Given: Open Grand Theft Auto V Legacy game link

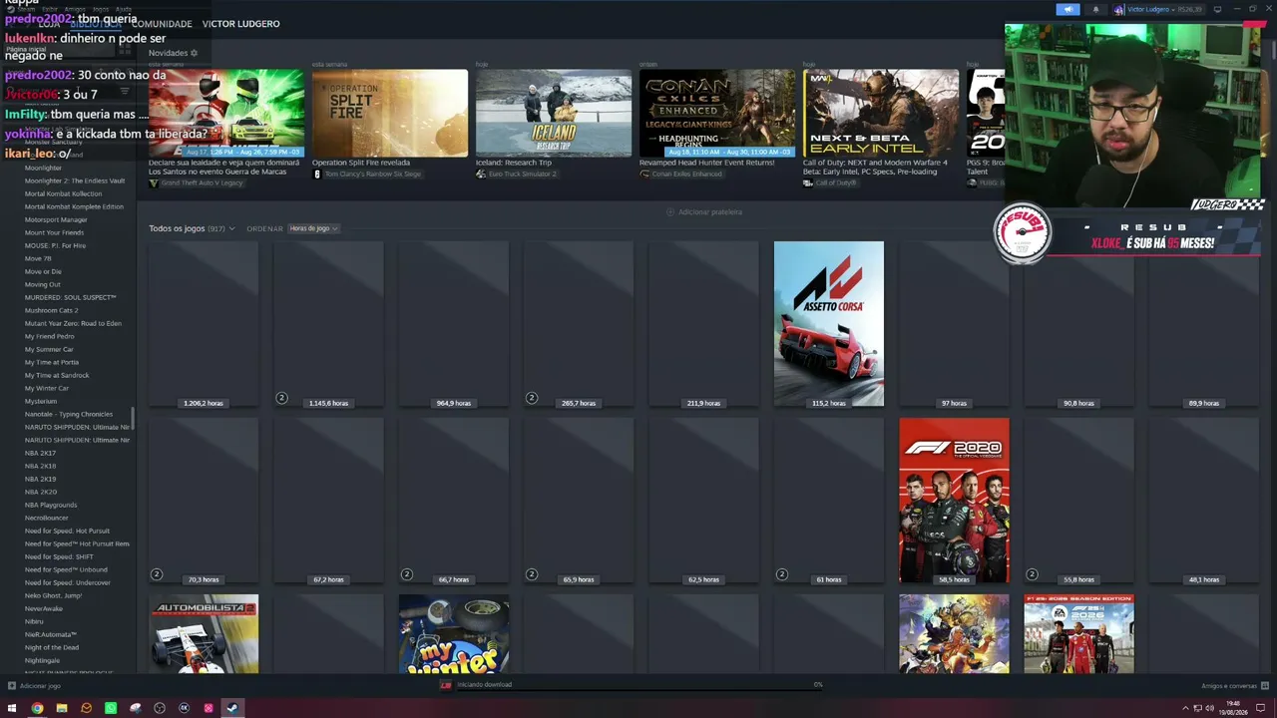Looking at the screenshot, I should pyautogui.click(x=197, y=183).
